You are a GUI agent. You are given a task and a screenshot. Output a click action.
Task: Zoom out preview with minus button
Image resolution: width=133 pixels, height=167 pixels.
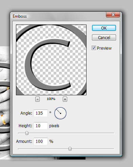37,99
